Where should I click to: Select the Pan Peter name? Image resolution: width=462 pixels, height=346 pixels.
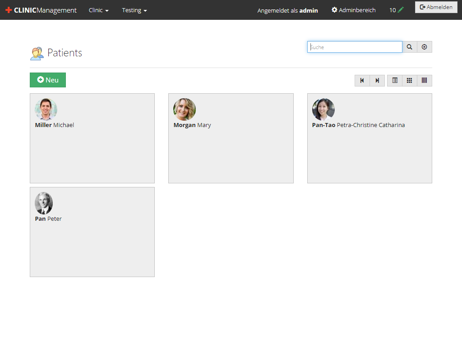click(48, 219)
